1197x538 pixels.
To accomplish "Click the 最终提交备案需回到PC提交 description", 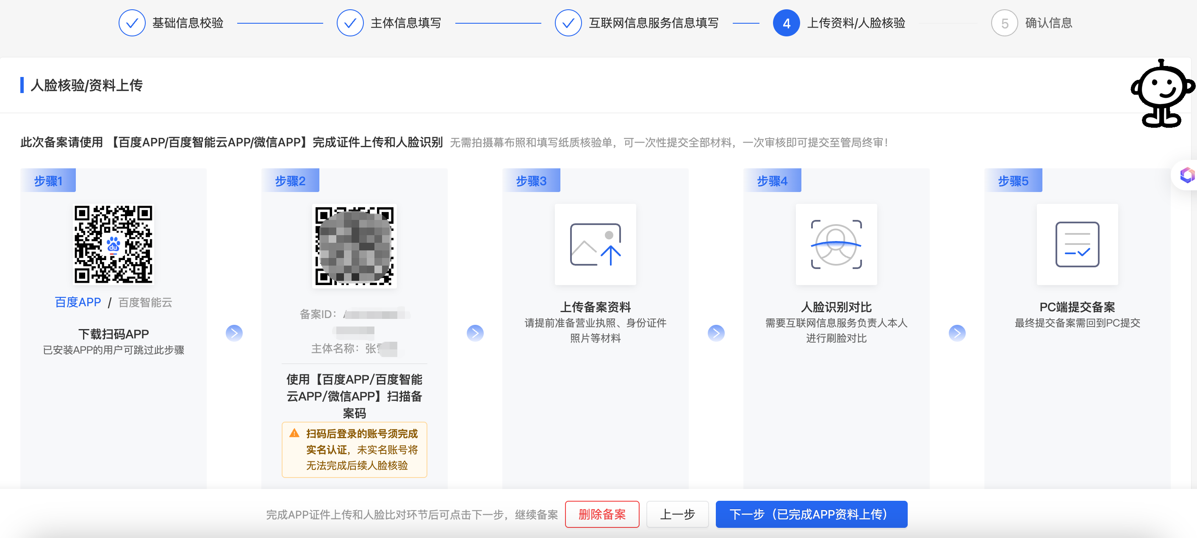I will coord(1077,323).
